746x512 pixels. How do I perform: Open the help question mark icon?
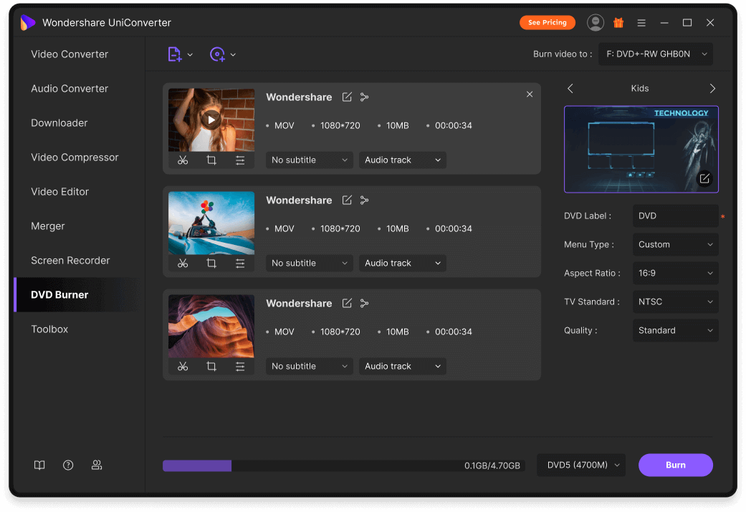(x=68, y=465)
